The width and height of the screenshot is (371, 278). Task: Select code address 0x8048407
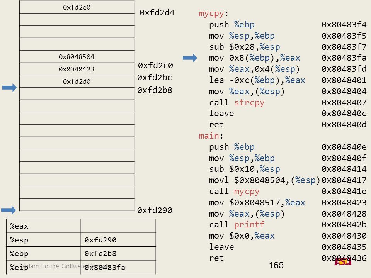coord(344,103)
